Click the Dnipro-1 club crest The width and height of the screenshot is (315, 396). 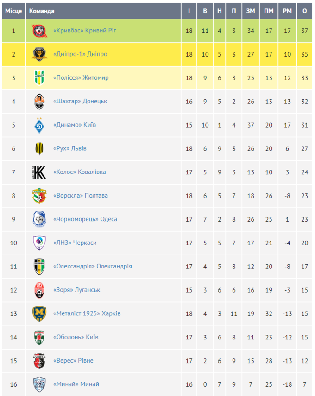coord(39,54)
